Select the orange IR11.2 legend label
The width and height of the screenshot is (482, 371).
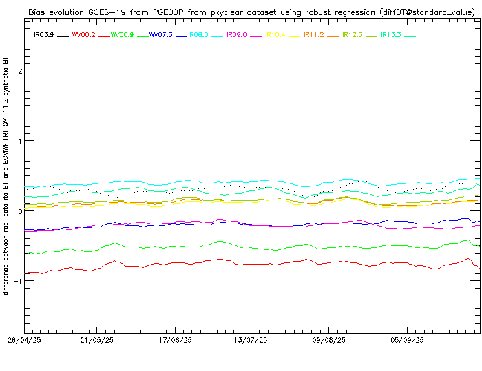click(315, 35)
